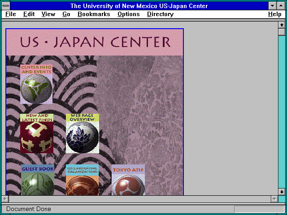Open the Center Info and Events globe icon
Viewport: 287px width, 215px height.
pyautogui.click(x=36, y=84)
